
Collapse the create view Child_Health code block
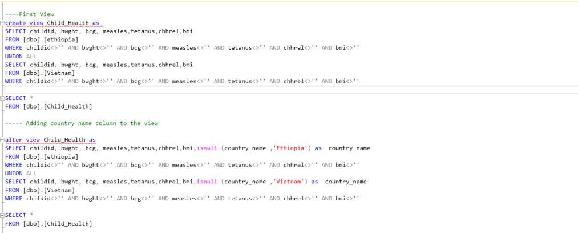tap(2, 23)
